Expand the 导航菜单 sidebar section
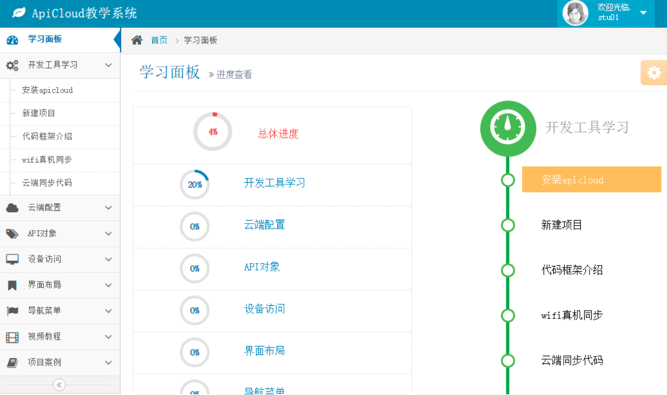Viewport: 667px width, 395px height. click(108, 311)
